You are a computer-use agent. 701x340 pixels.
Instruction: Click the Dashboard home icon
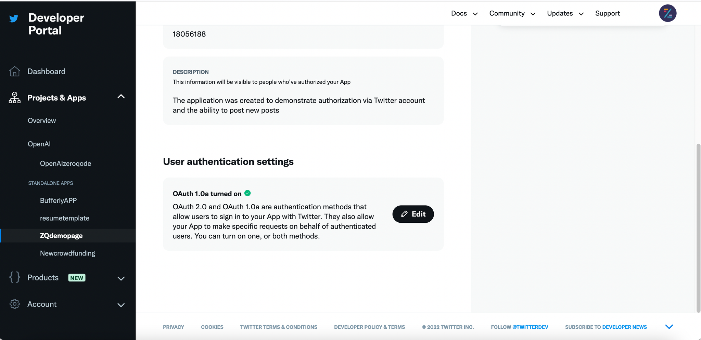click(x=14, y=71)
